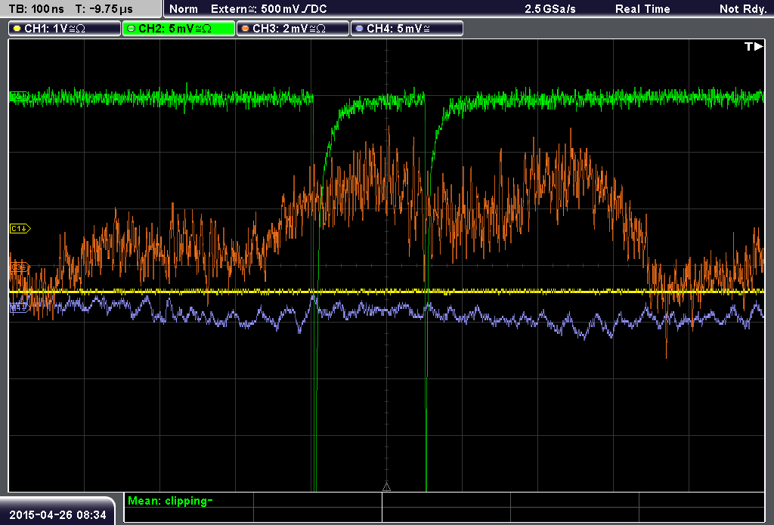The image size is (774, 525).
Task: Click the TB: 100 ns timebase readout
Action: click(36, 9)
